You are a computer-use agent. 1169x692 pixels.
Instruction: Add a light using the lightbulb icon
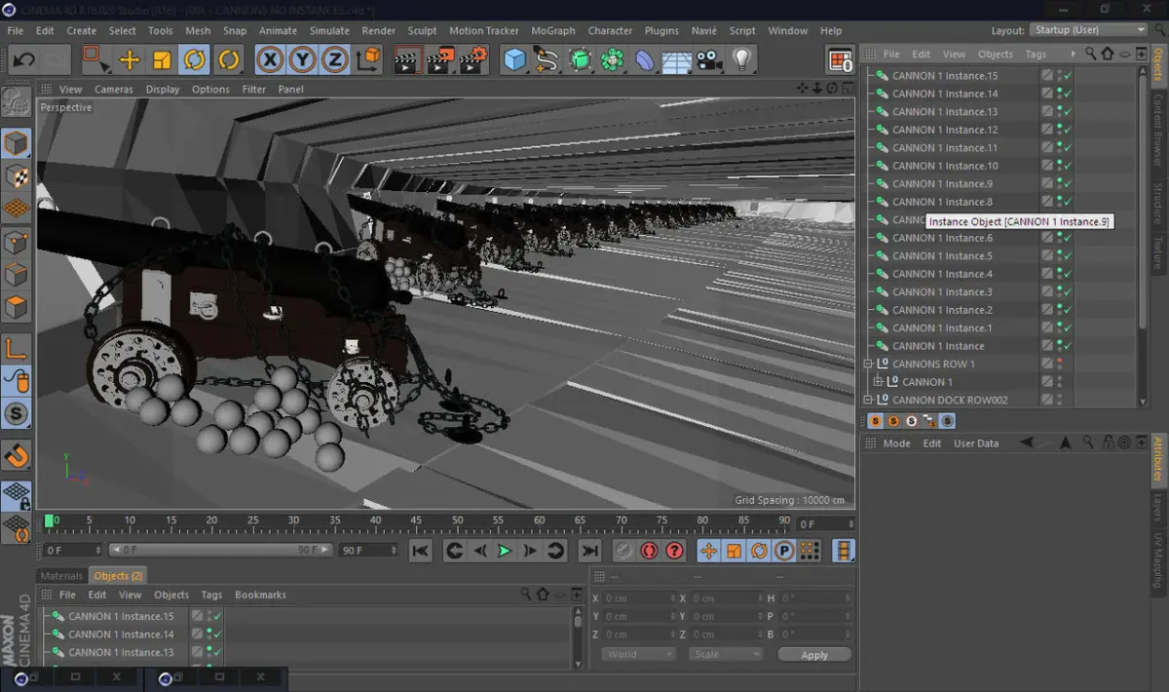(x=742, y=60)
